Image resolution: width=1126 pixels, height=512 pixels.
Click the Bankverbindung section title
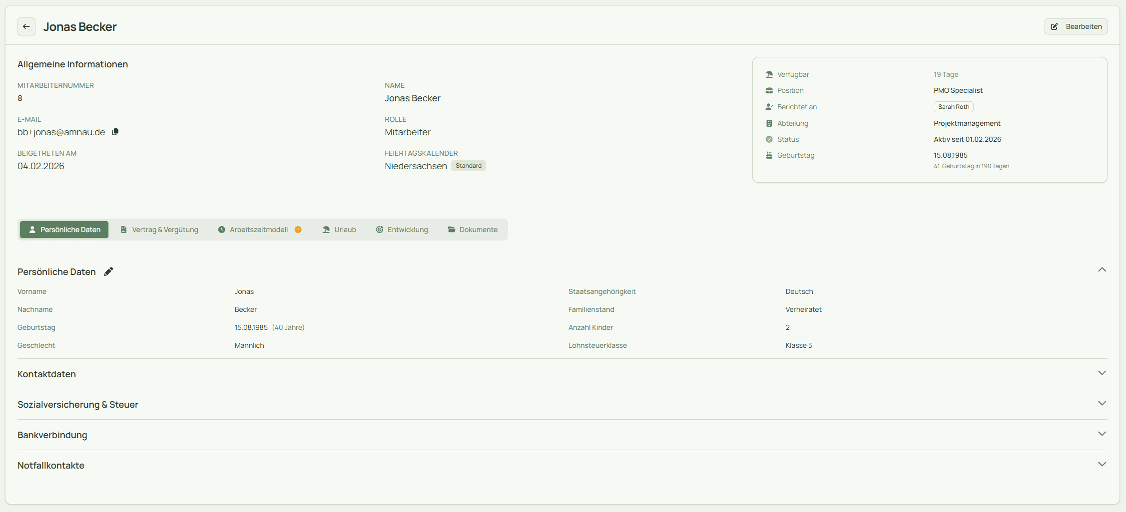tap(52, 435)
